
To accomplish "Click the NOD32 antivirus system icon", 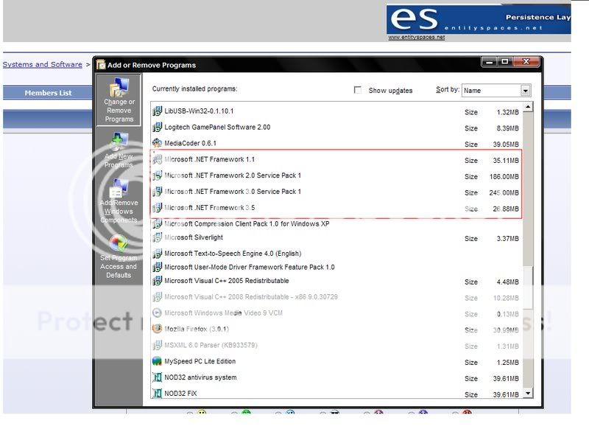I will pyautogui.click(x=157, y=377).
